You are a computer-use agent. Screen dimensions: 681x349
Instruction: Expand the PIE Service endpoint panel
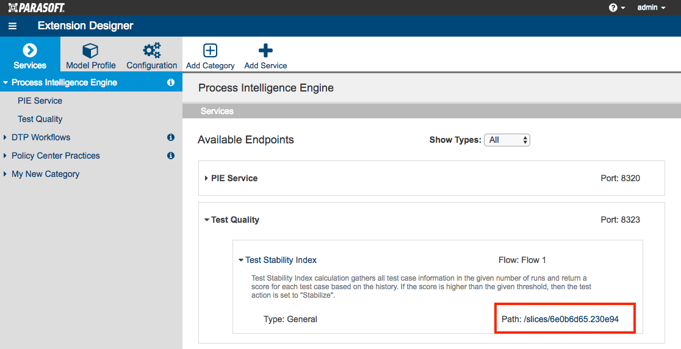tap(206, 178)
